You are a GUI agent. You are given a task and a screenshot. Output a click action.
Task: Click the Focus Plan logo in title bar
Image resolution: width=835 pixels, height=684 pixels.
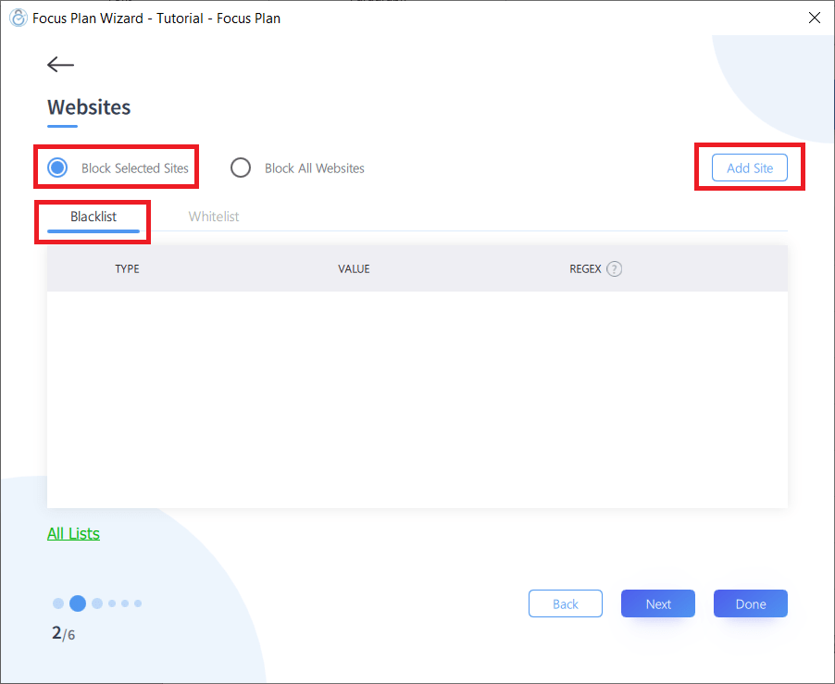[17, 18]
